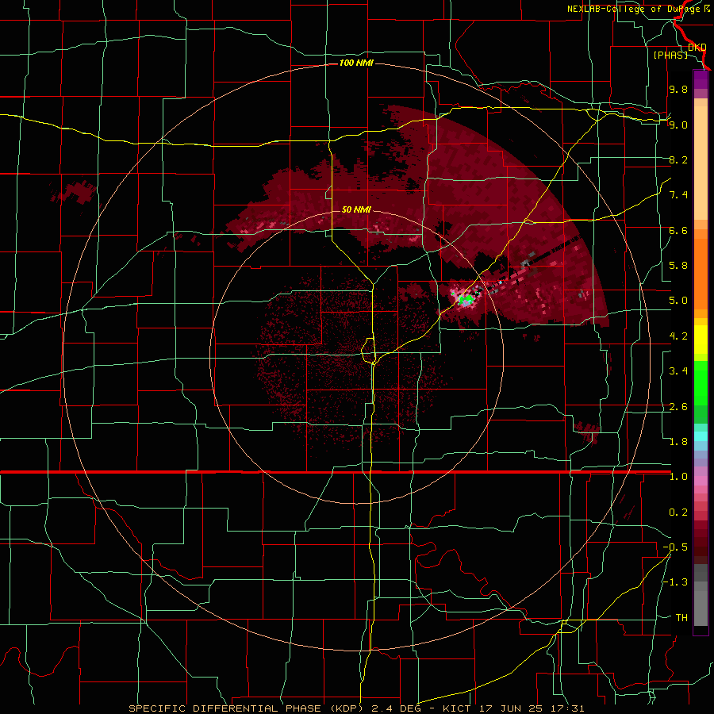
Task: Click the 1.0 value on color scale
Action: coord(678,477)
